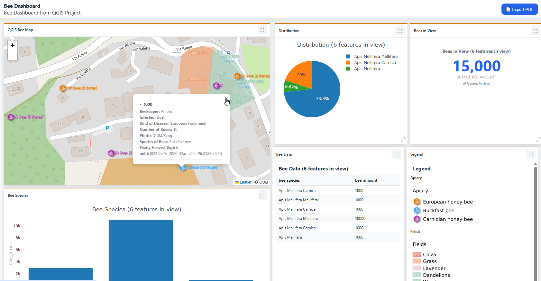
Task: Zoom out on the map
Action: pyautogui.click(x=13, y=55)
